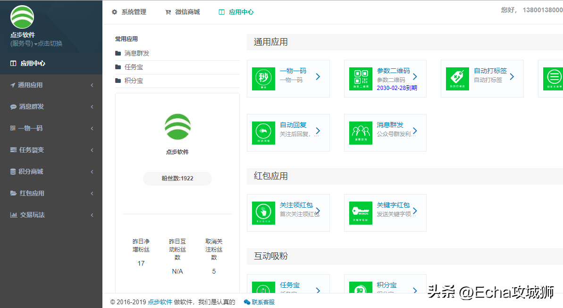Expand the 任务裂变 sidebar chevron

(x=92, y=150)
